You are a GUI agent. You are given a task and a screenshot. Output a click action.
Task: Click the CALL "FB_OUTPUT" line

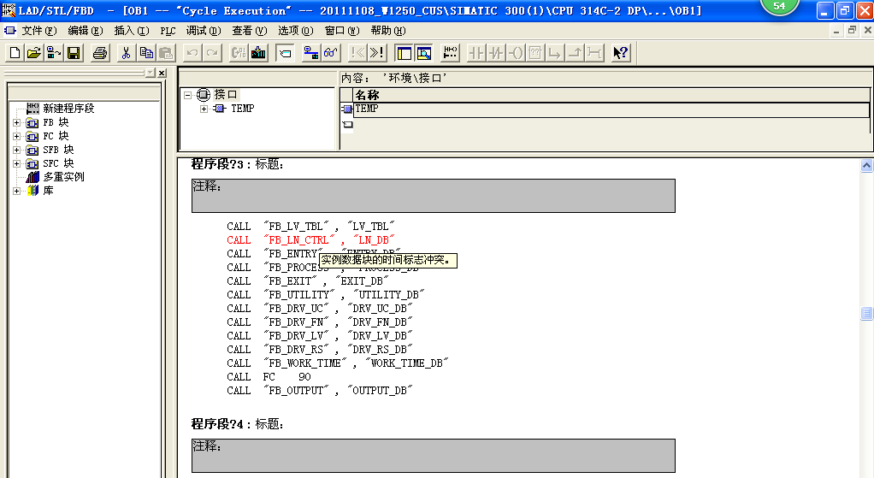(319, 391)
